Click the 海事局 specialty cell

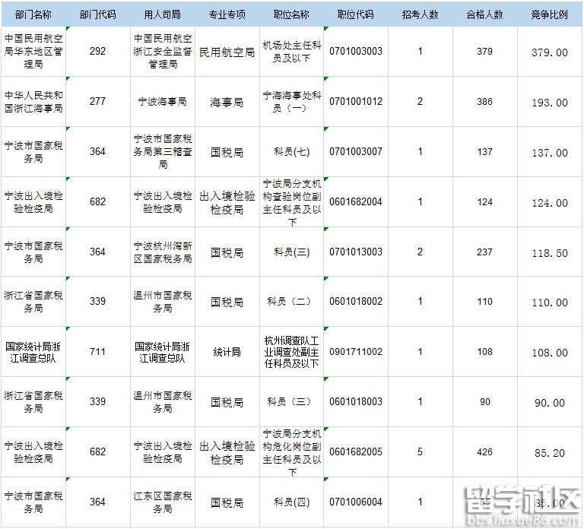(x=227, y=102)
